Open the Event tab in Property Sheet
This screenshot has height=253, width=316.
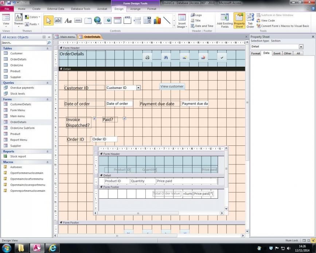click(x=277, y=53)
